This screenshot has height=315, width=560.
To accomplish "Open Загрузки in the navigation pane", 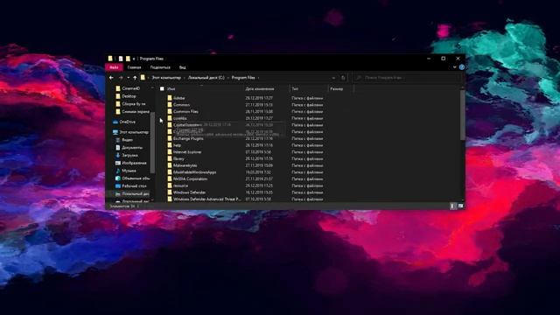I will point(130,156).
